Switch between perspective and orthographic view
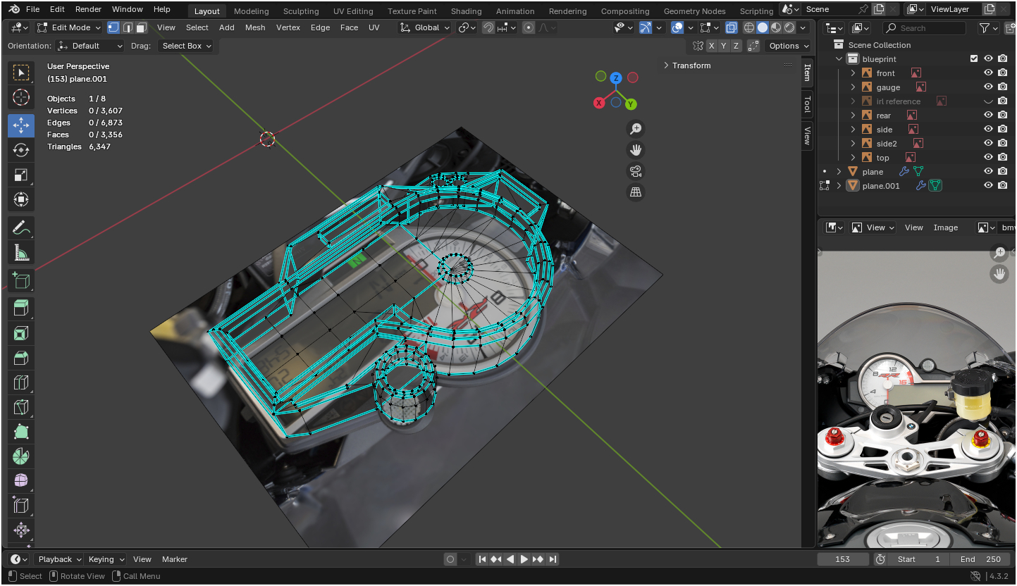The height and width of the screenshot is (586, 1017). (x=636, y=192)
